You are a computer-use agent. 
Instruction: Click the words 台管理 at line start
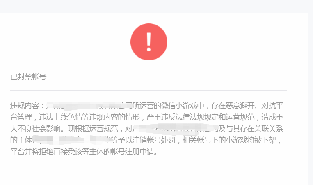(x=21, y=117)
